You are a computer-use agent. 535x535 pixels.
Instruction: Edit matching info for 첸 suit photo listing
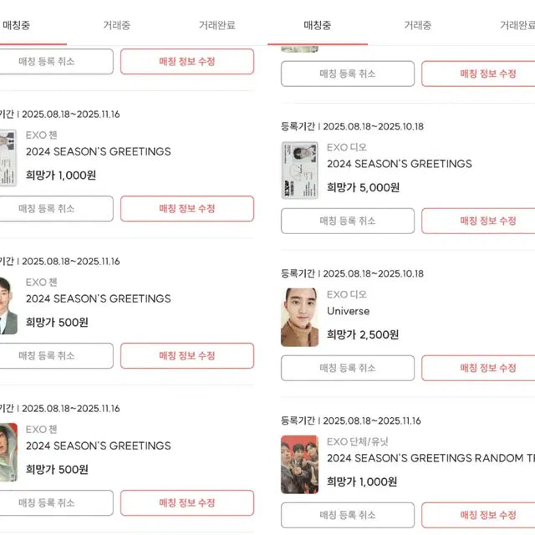(x=186, y=355)
